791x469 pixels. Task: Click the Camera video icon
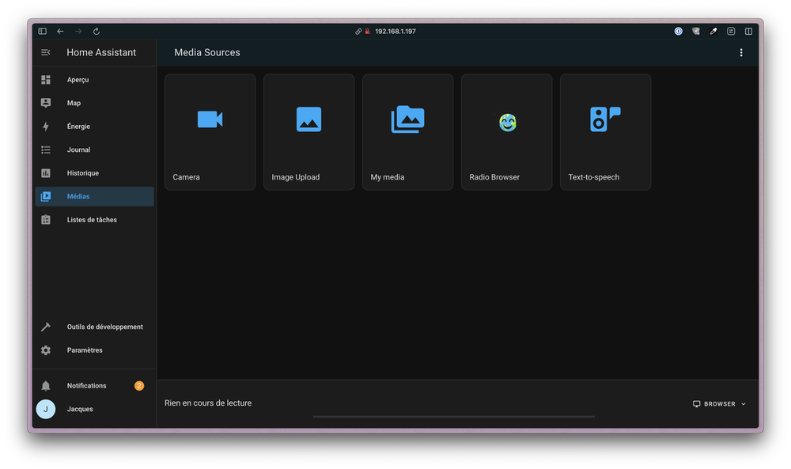pyautogui.click(x=210, y=119)
